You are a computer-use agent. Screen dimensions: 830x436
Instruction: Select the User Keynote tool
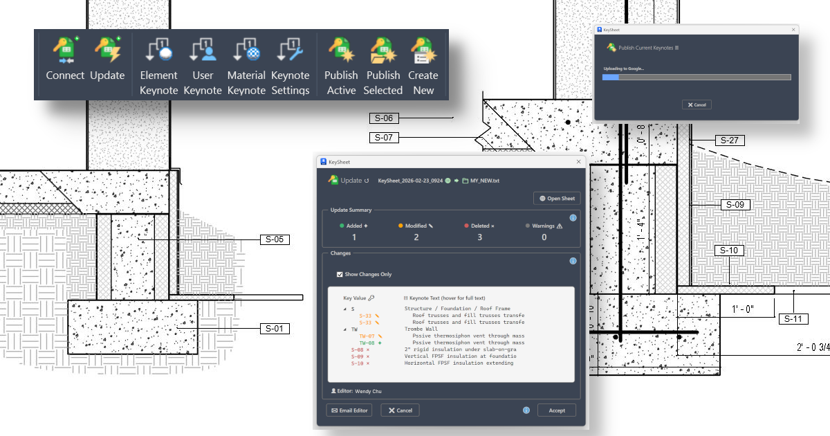(203, 51)
